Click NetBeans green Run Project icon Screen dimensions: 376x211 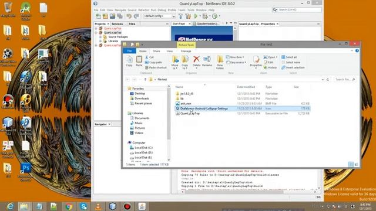tap(196, 16)
